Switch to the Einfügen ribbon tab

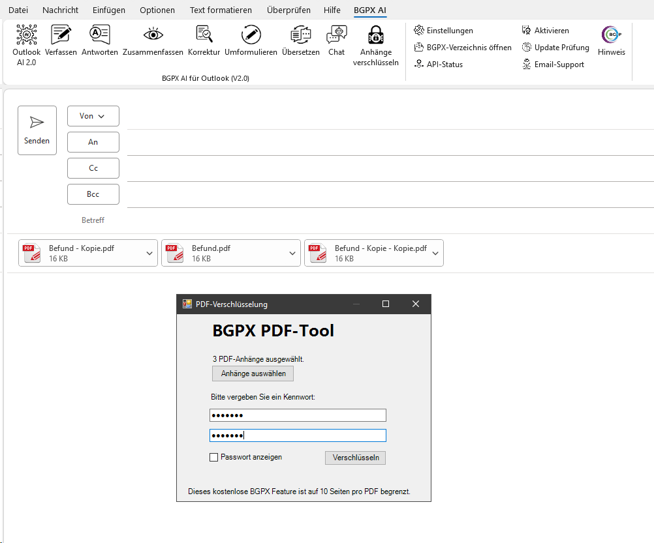pos(109,10)
